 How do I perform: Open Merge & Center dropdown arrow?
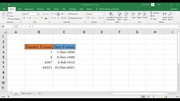click(84, 18)
